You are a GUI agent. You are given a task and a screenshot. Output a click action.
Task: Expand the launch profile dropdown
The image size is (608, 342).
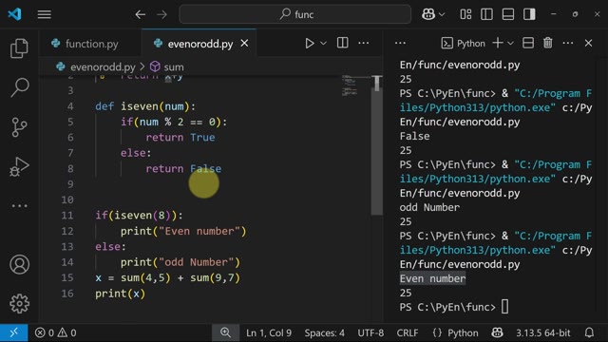click(511, 43)
